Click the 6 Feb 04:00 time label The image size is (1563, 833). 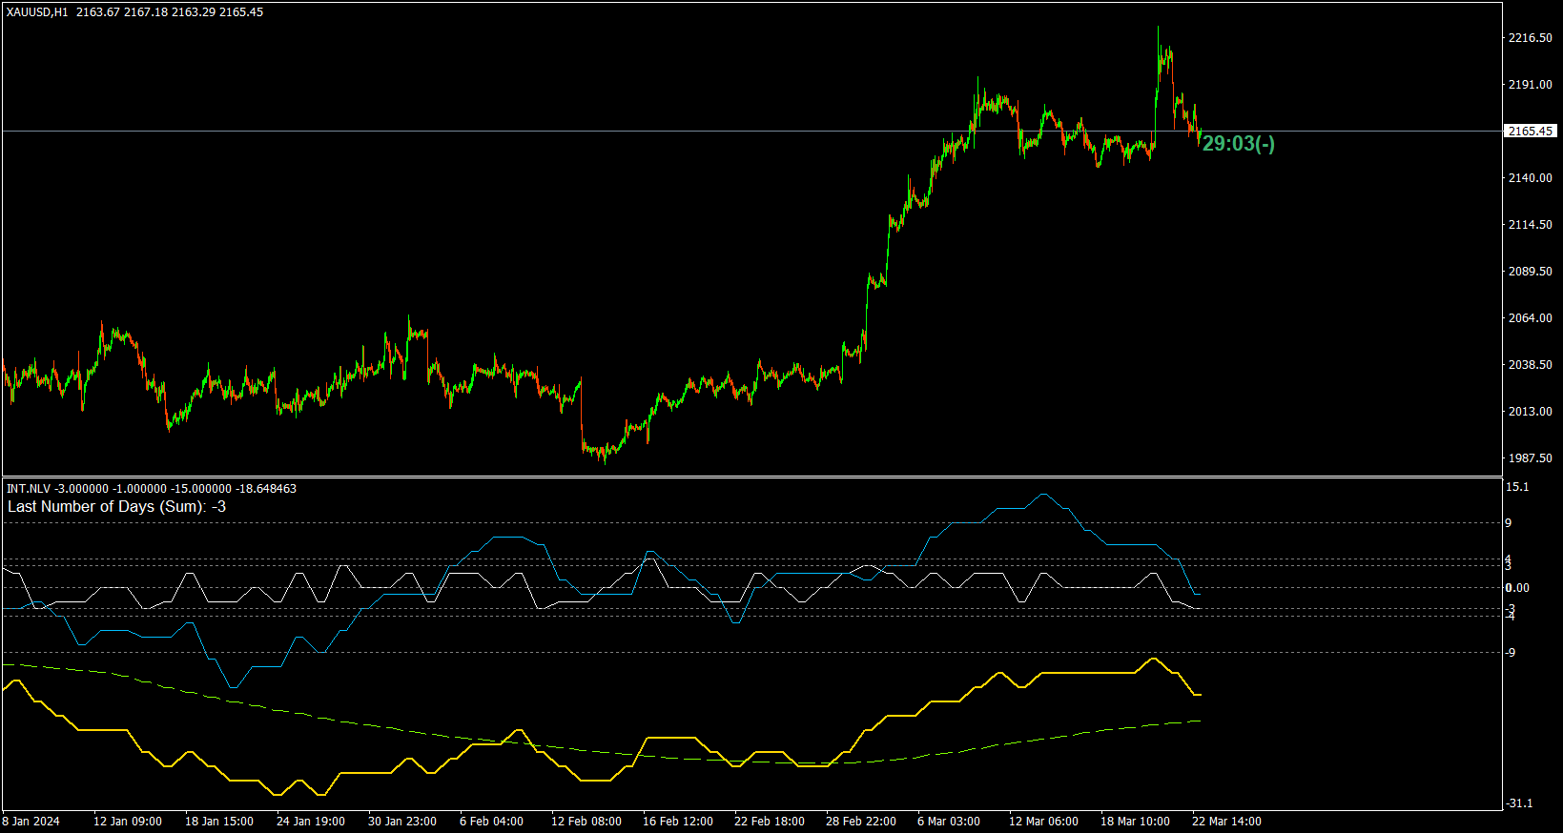pyautogui.click(x=491, y=822)
